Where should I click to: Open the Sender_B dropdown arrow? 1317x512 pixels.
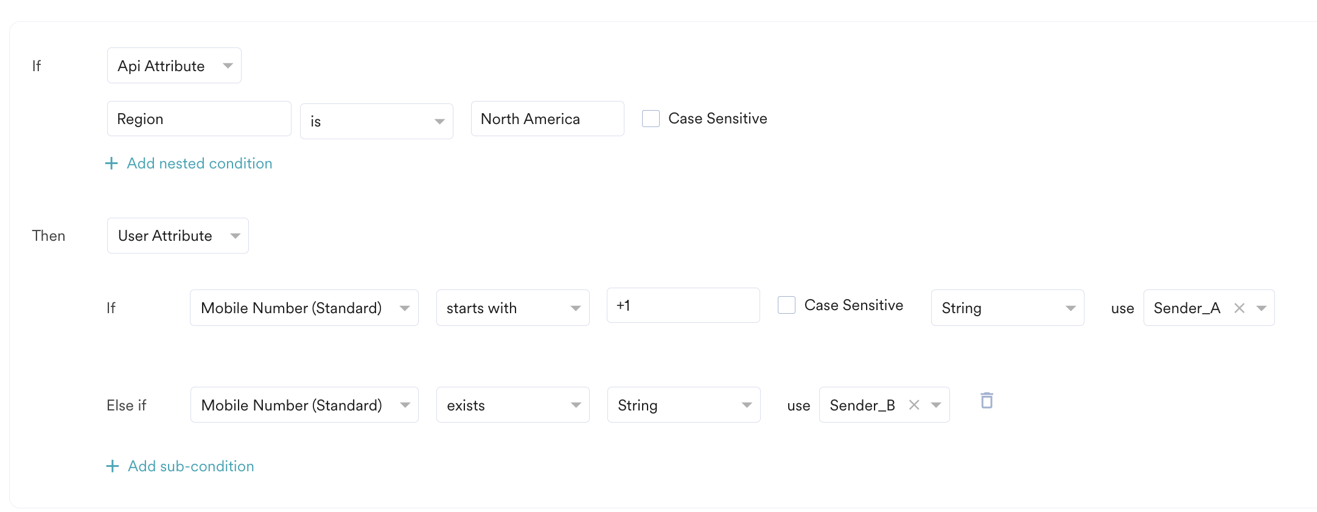pos(936,405)
